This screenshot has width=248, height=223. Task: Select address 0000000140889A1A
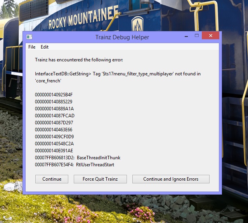click(54, 109)
